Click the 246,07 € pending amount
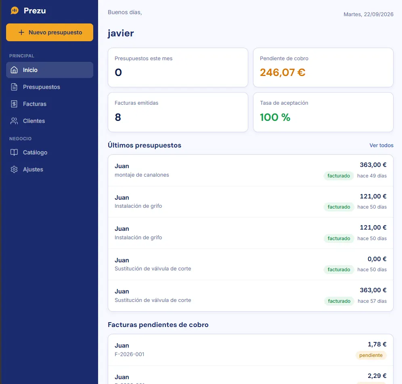 click(x=283, y=72)
